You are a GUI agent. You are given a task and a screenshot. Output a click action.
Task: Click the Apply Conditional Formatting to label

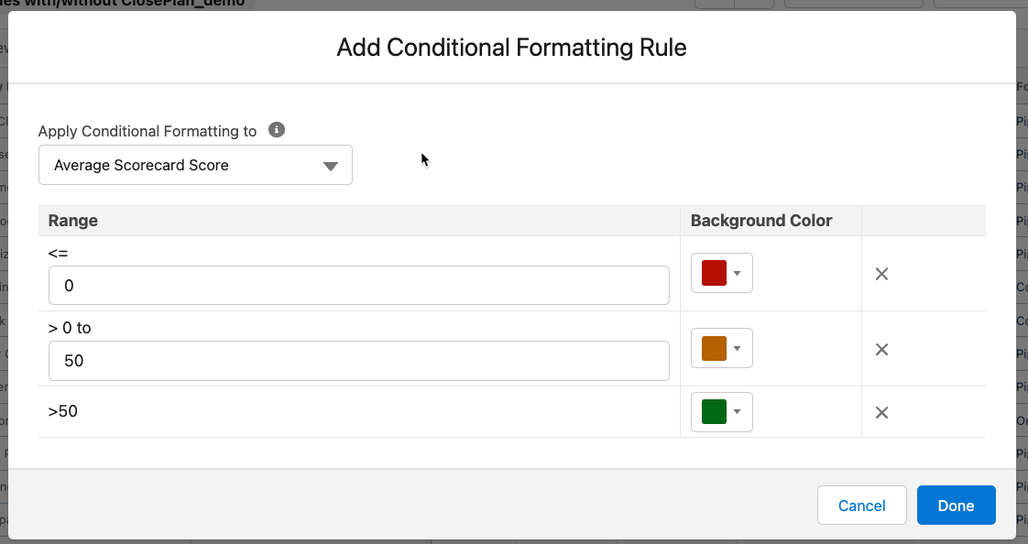[148, 131]
